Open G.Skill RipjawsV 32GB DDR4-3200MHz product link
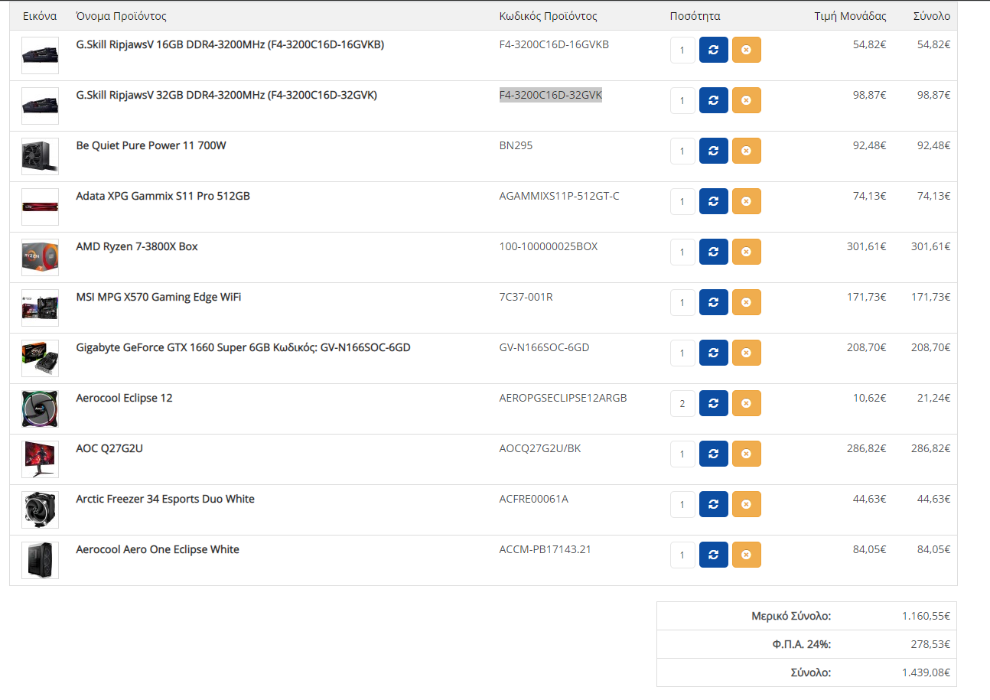This screenshot has height=700, width=990. (x=226, y=95)
